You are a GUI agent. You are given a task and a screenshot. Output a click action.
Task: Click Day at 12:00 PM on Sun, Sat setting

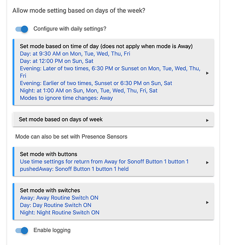coord(57,61)
